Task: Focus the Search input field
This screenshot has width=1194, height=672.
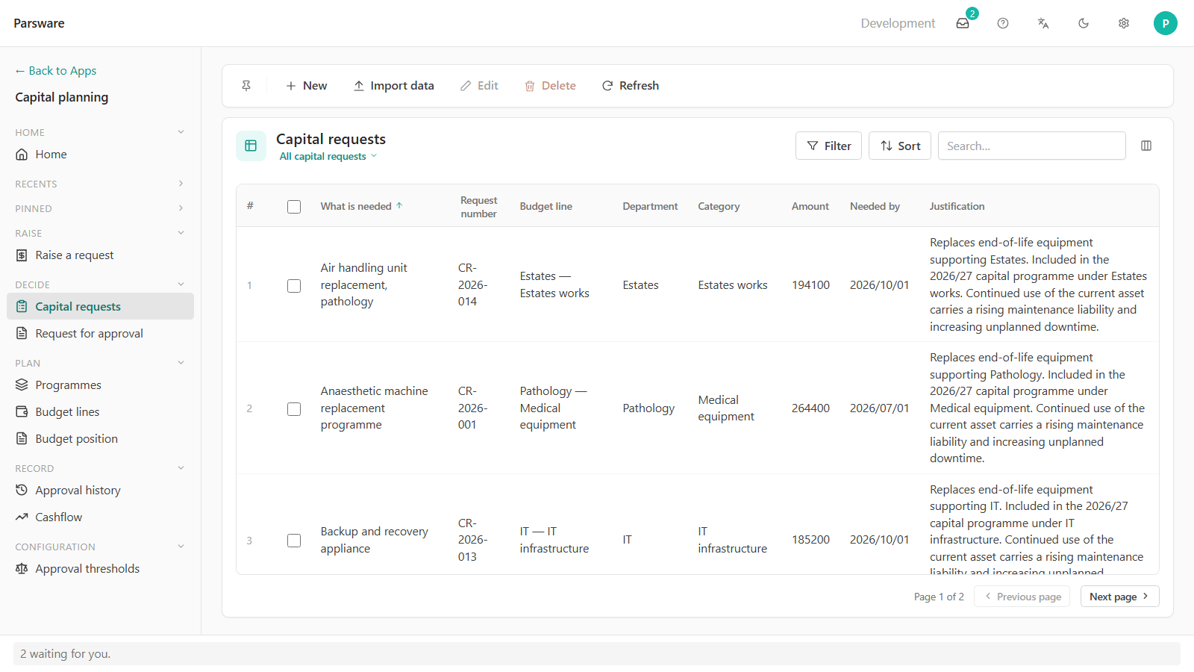Action: (1031, 146)
